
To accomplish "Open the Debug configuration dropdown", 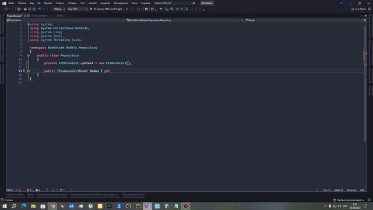I will 59,9.
